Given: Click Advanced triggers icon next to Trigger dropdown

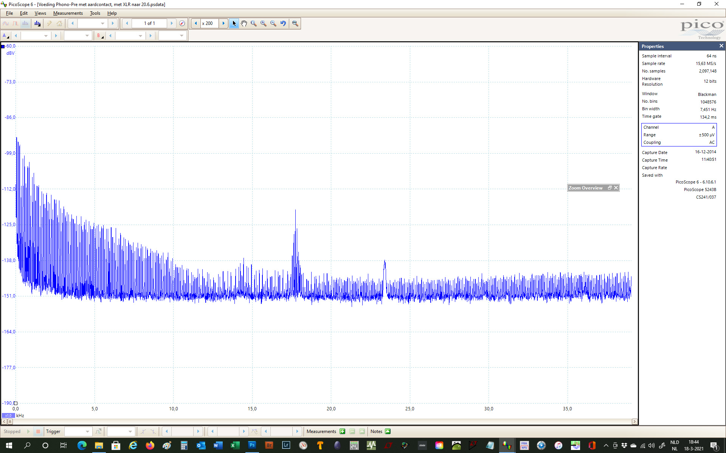Looking at the screenshot, I should [x=98, y=431].
